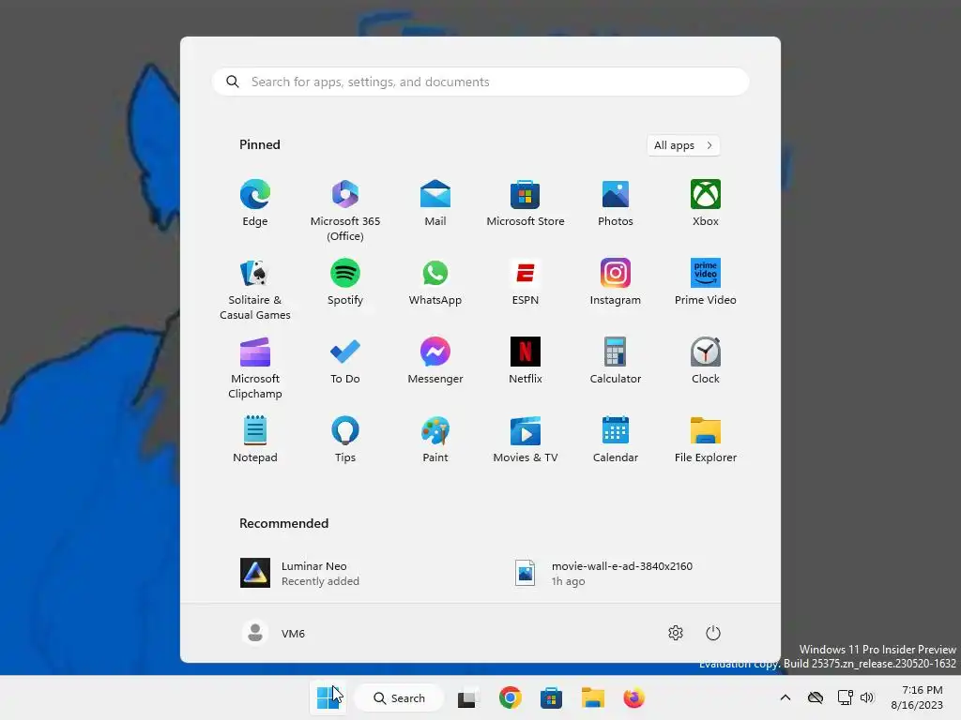Screen dimensions: 961x720
Task: Launch Chrome from the taskbar
Action: tap(510, 697)
